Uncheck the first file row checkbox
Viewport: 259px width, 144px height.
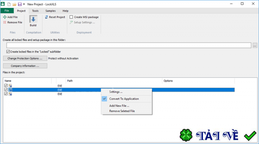pos(6,85)
